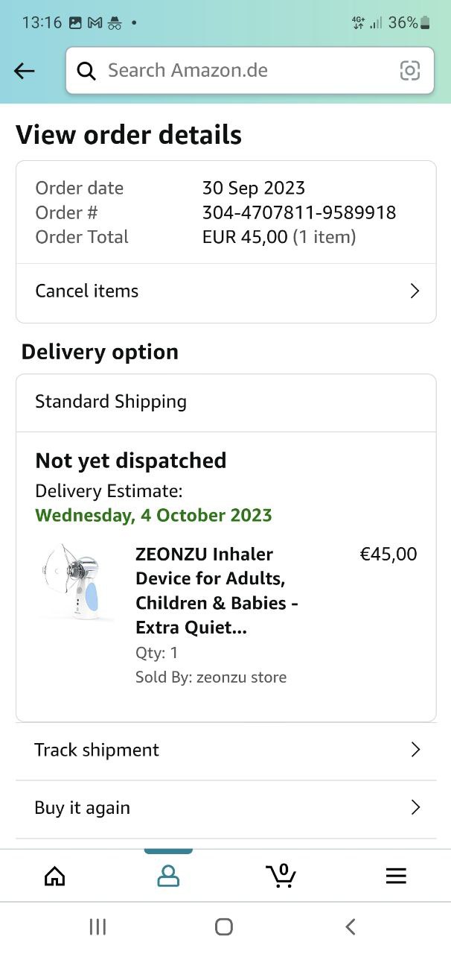This screenshot has height=954, width=451.
Task: Tap the inhaler product thumbnail image
Action: pyautogui.click(x=77, y=581)
